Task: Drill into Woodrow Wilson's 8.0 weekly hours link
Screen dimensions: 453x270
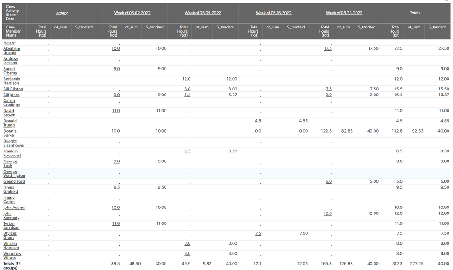Action: click(187, 254)
